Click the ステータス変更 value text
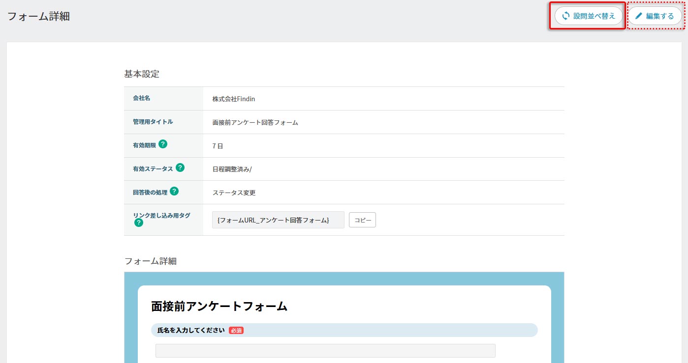 click(234, 193)
